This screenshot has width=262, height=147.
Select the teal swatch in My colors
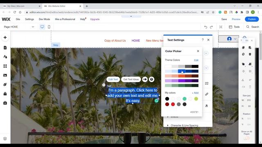(185, 99)
